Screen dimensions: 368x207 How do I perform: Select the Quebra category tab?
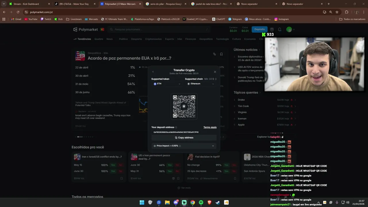[99, 39]
